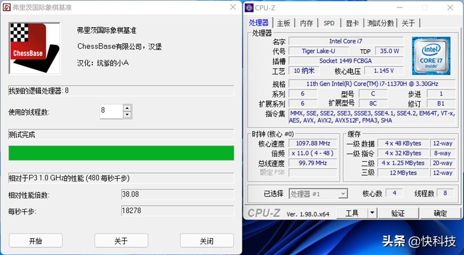Decrease thread count with down arrow
This screenshot has height=255, width=464.
(x=127, y=115)
